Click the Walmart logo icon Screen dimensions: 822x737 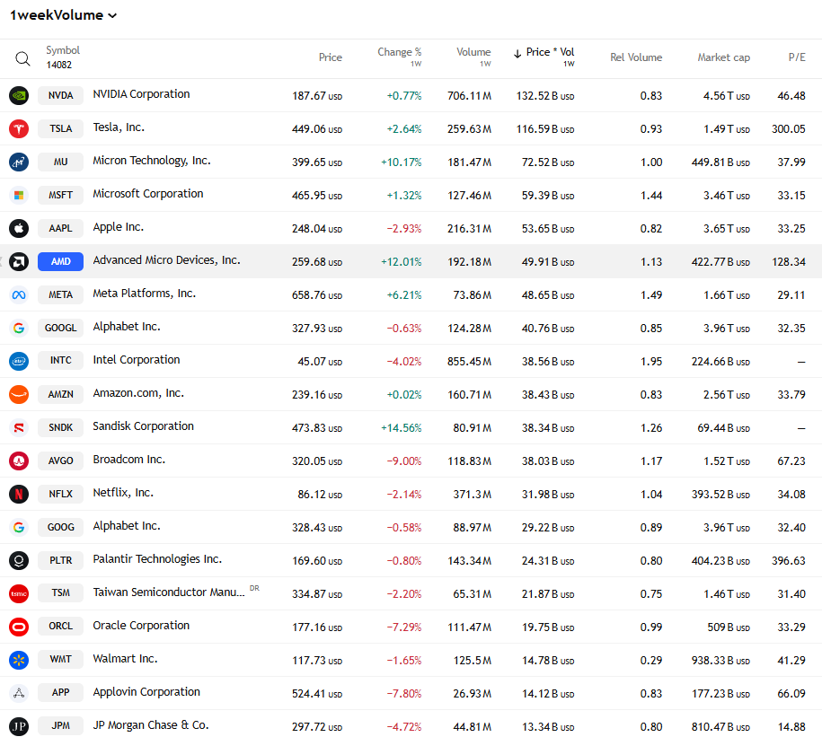pyautogui.click(x=19, y=660)
